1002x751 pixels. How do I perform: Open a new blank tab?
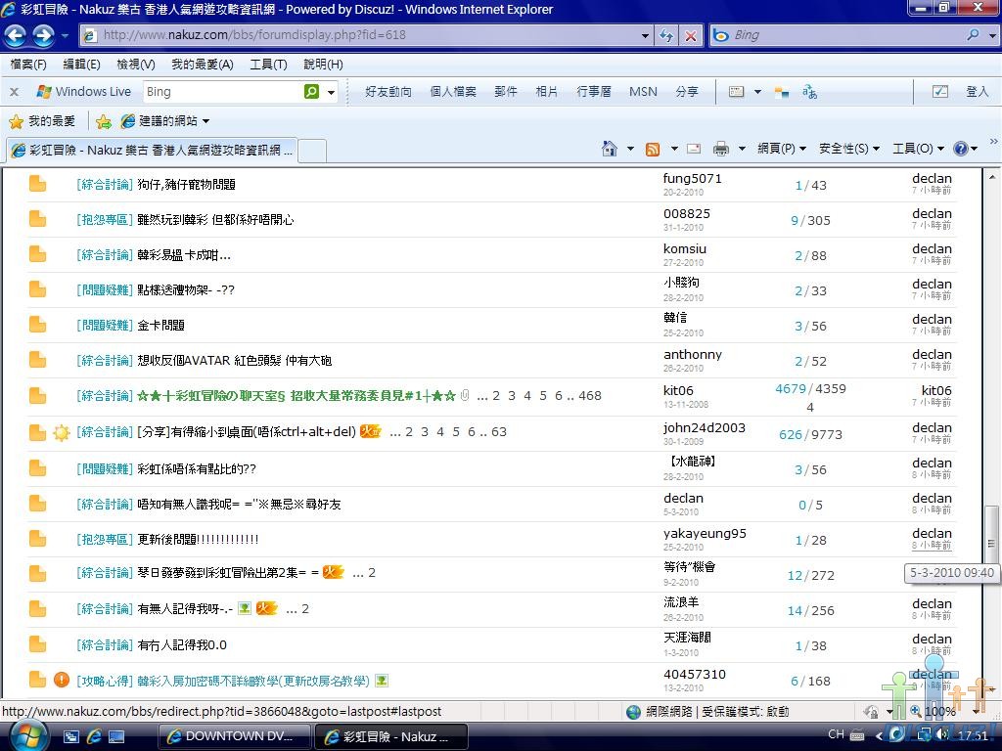312,151
